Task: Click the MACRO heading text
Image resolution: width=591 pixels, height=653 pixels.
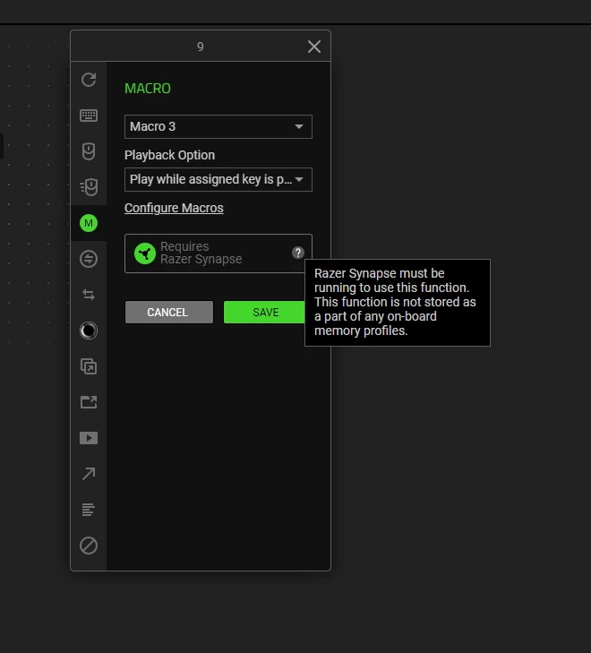Action: coord(148,89)
